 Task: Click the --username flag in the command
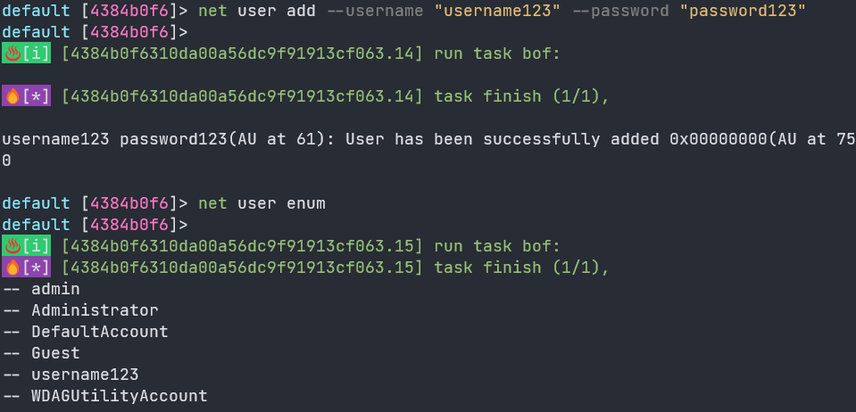pos(375,11)
